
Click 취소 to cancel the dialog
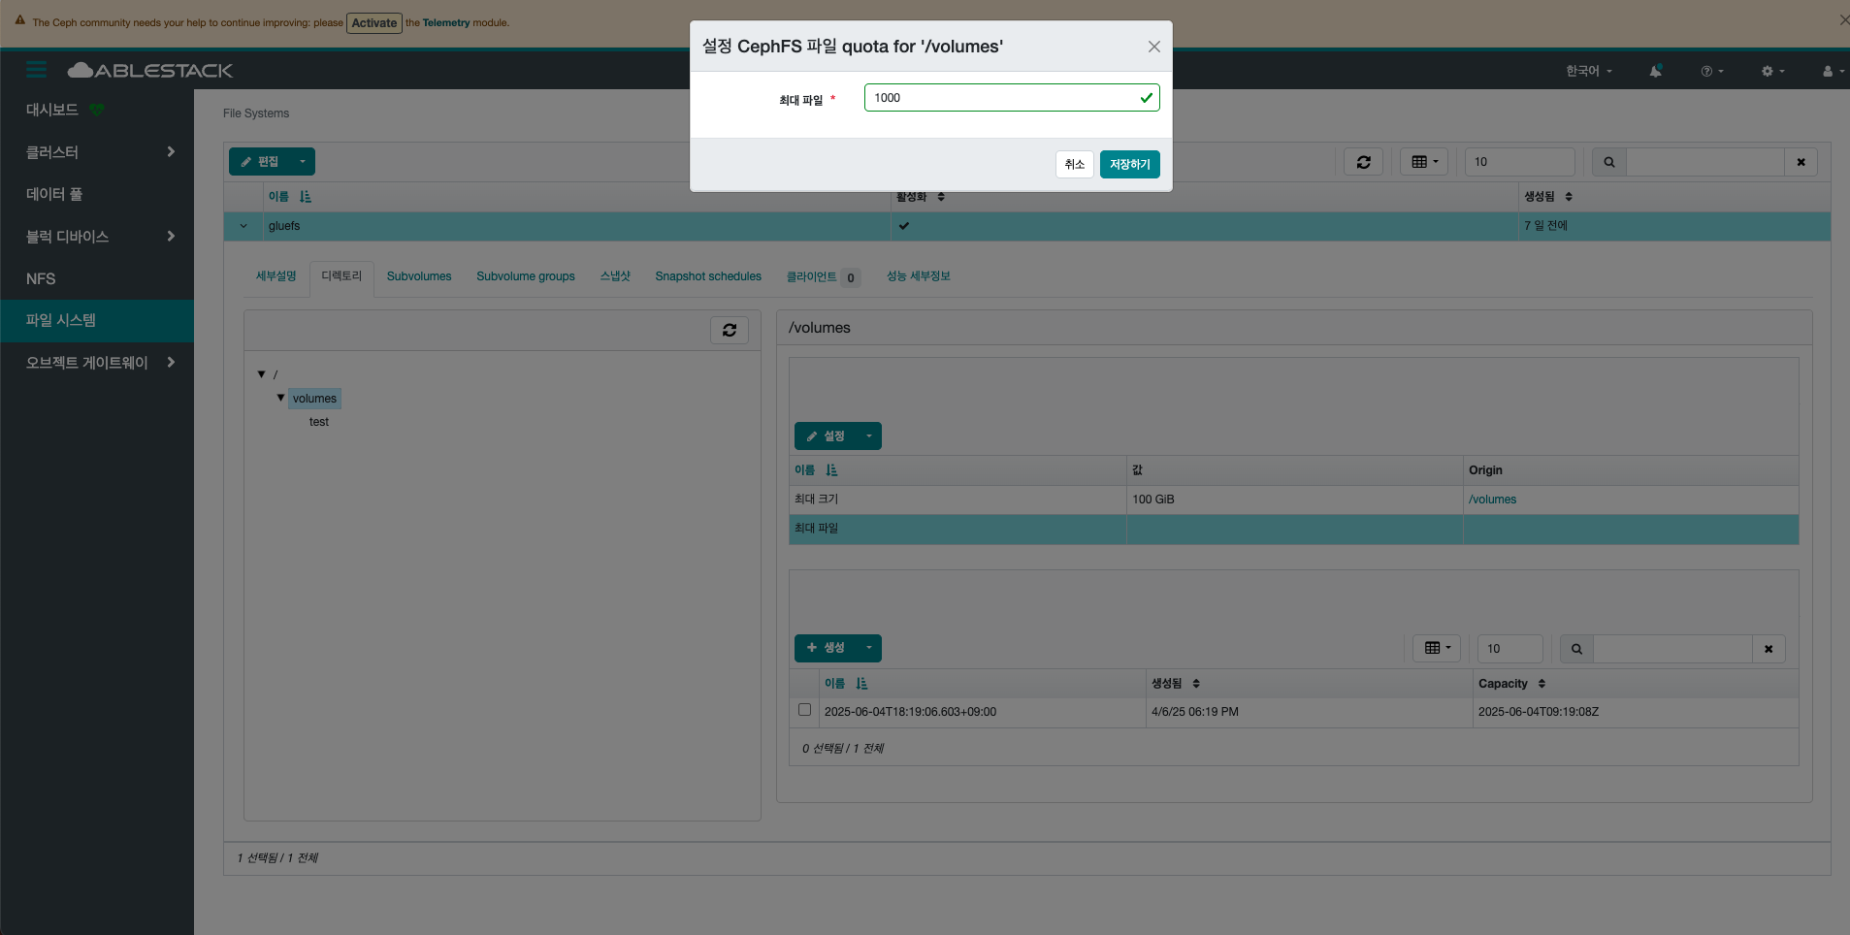(1074, 165)
